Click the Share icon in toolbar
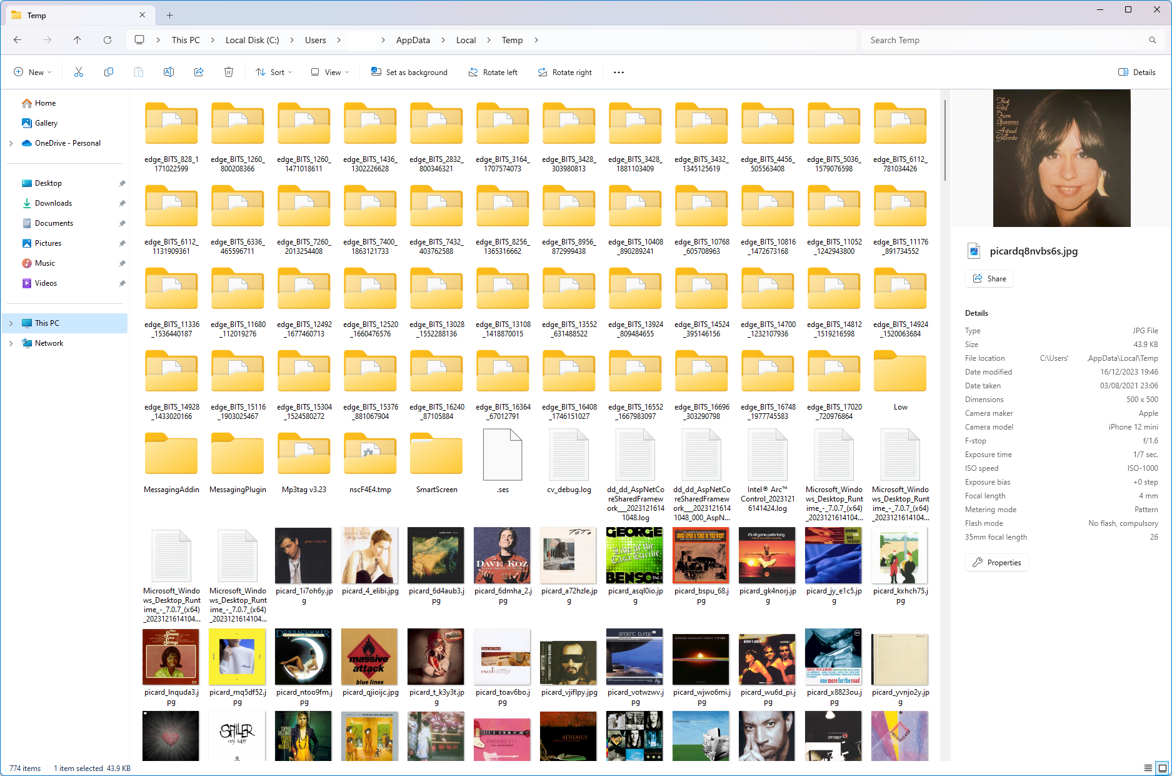Screen dimensions: 1172x776 click(199, 73)
